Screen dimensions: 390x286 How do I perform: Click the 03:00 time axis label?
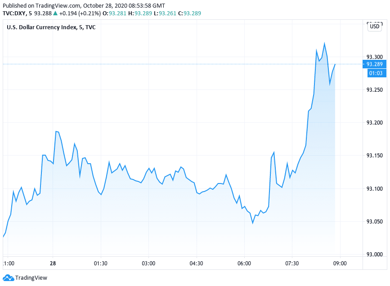148,263
